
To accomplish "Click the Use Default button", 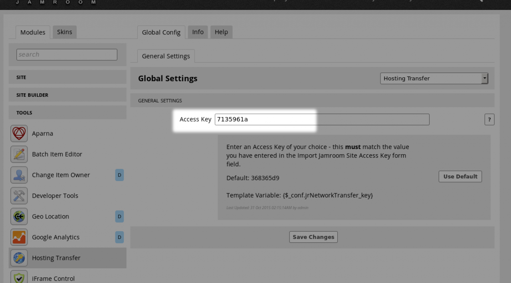I will tap(460, 177).
